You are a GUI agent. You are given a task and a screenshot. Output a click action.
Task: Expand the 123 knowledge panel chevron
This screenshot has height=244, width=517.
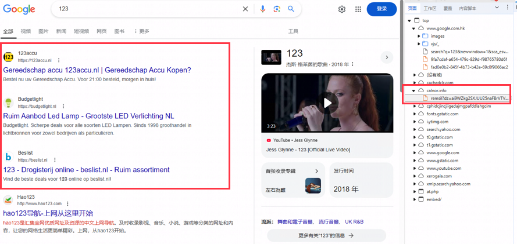387,57
